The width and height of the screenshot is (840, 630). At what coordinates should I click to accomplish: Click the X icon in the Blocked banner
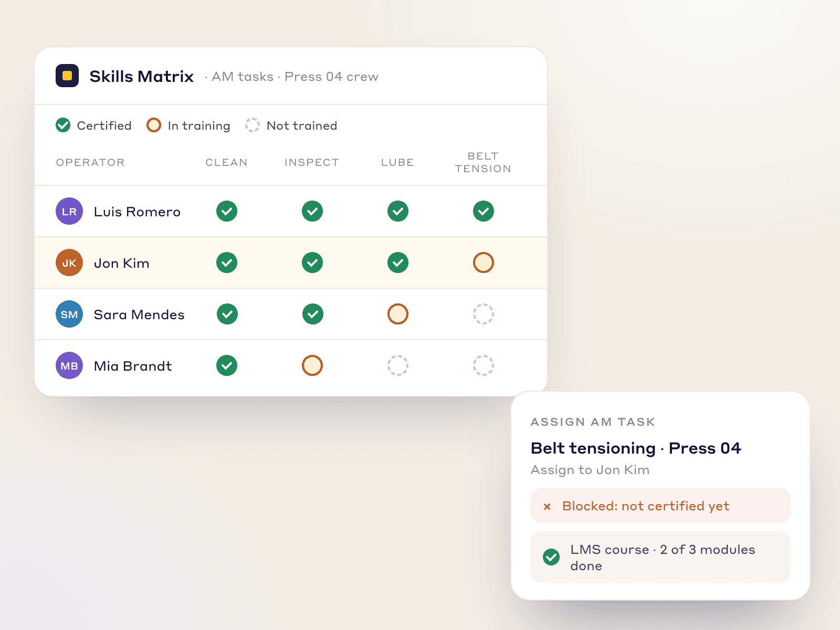tap(547, 507)
